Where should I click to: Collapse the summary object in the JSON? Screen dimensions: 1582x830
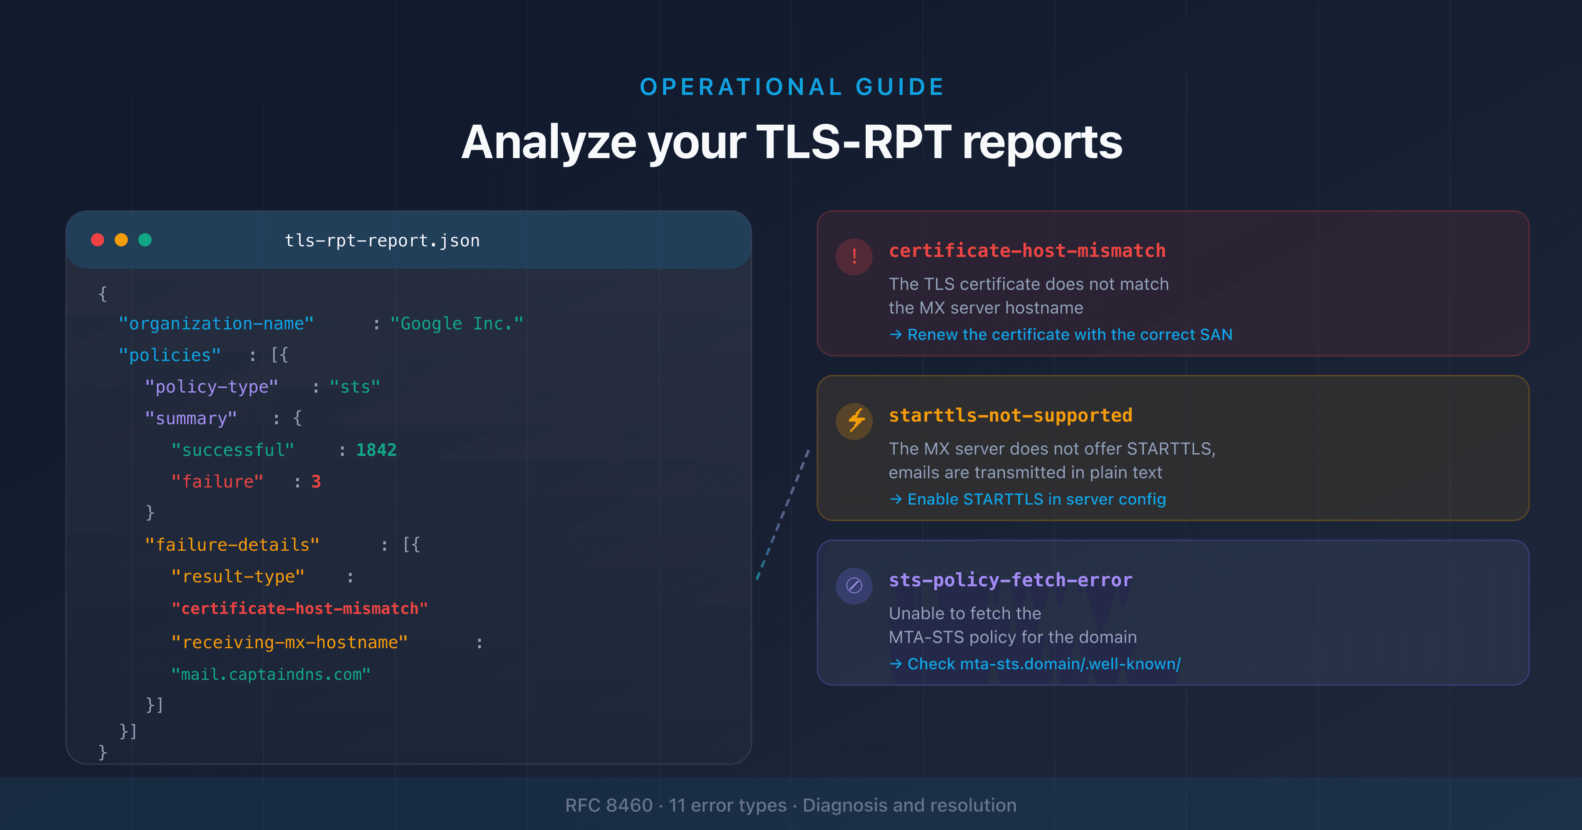click(x=192, y=418)
